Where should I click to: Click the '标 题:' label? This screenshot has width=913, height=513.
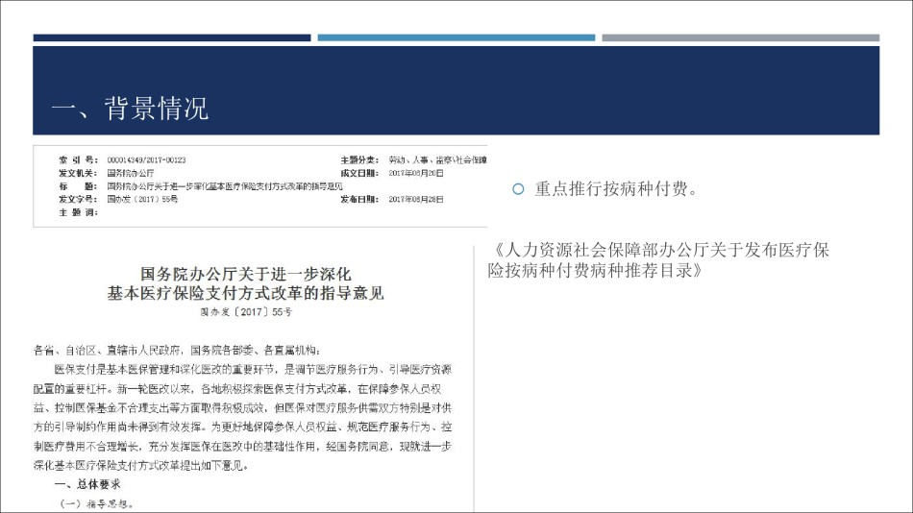pyautogui.click(x=78, y=186)
